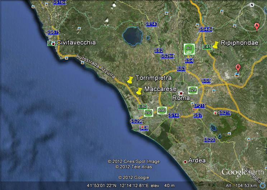The height and width of the screenshot is (190, 267).
Task: Click the red marker A
Action: [257, 26]
